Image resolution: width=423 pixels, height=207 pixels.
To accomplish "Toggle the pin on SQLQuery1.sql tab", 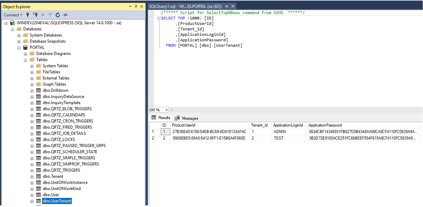I will tap(227, 6).
